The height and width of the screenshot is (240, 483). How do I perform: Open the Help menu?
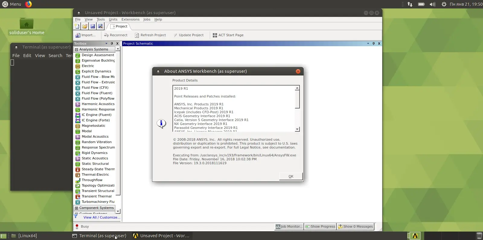158,19
